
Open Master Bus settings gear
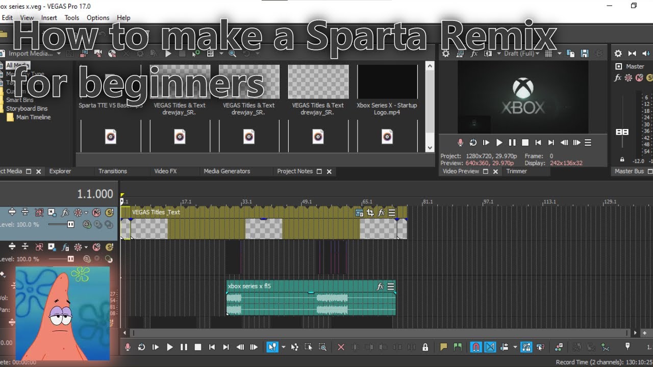coord(618,54)
